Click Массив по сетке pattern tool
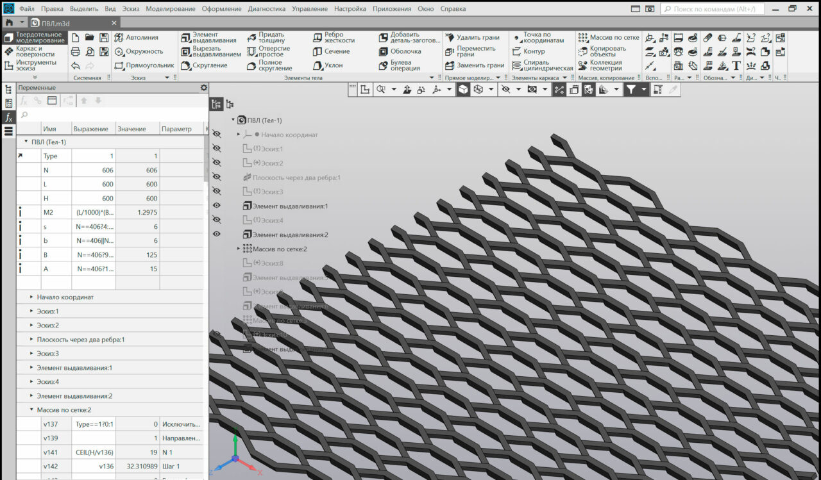The image size is (821, 480). pos(608,37)
